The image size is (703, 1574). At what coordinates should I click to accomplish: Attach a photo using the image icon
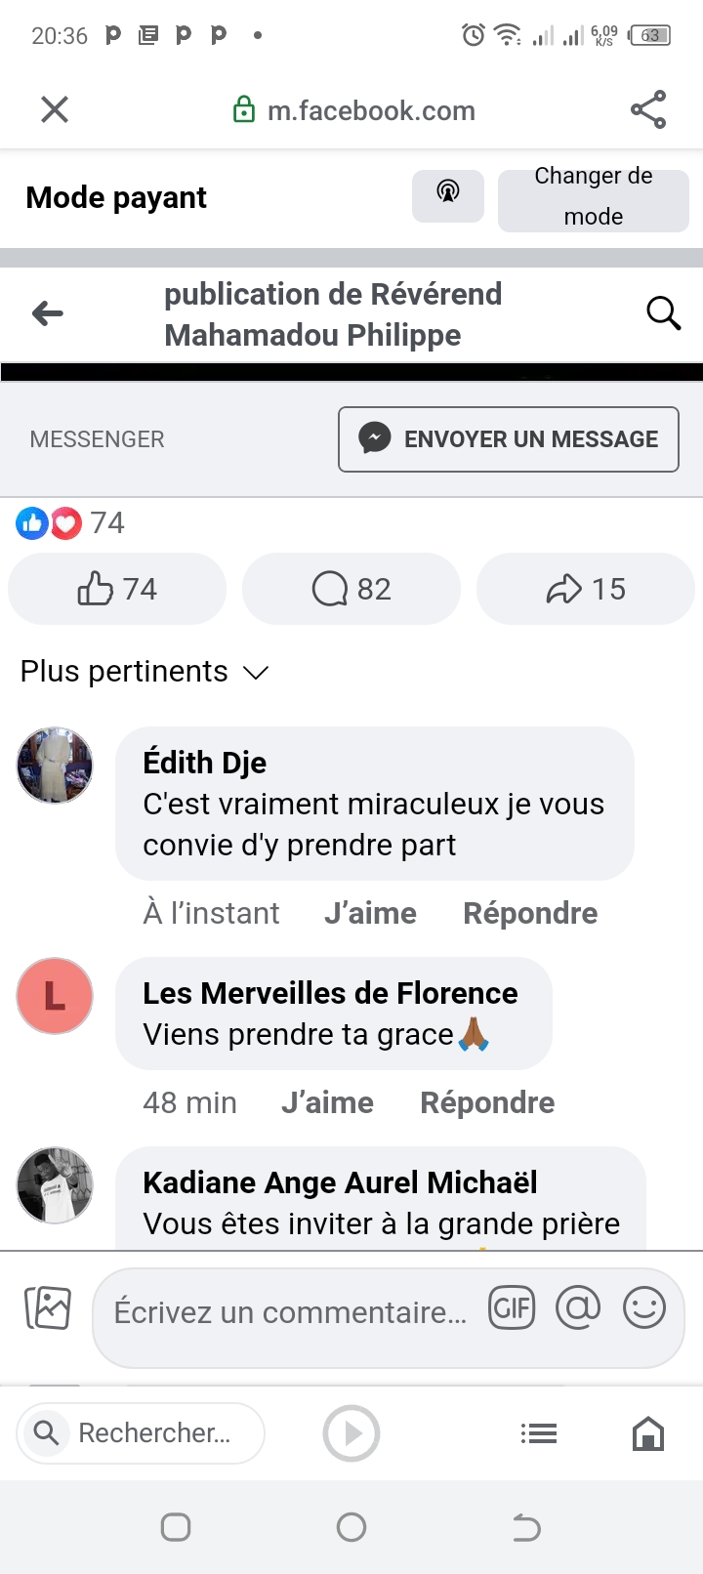[x=48, y=1308]
